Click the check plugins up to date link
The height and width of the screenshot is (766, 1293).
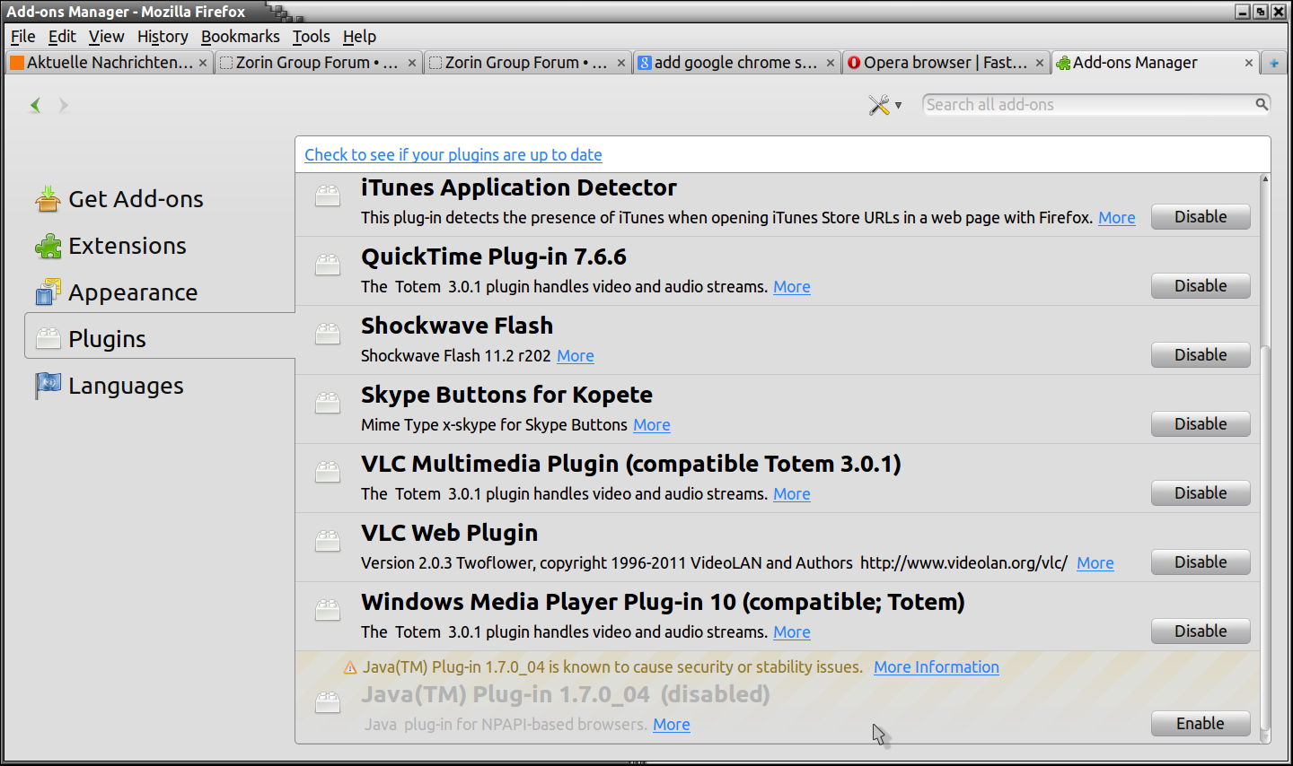453,155
